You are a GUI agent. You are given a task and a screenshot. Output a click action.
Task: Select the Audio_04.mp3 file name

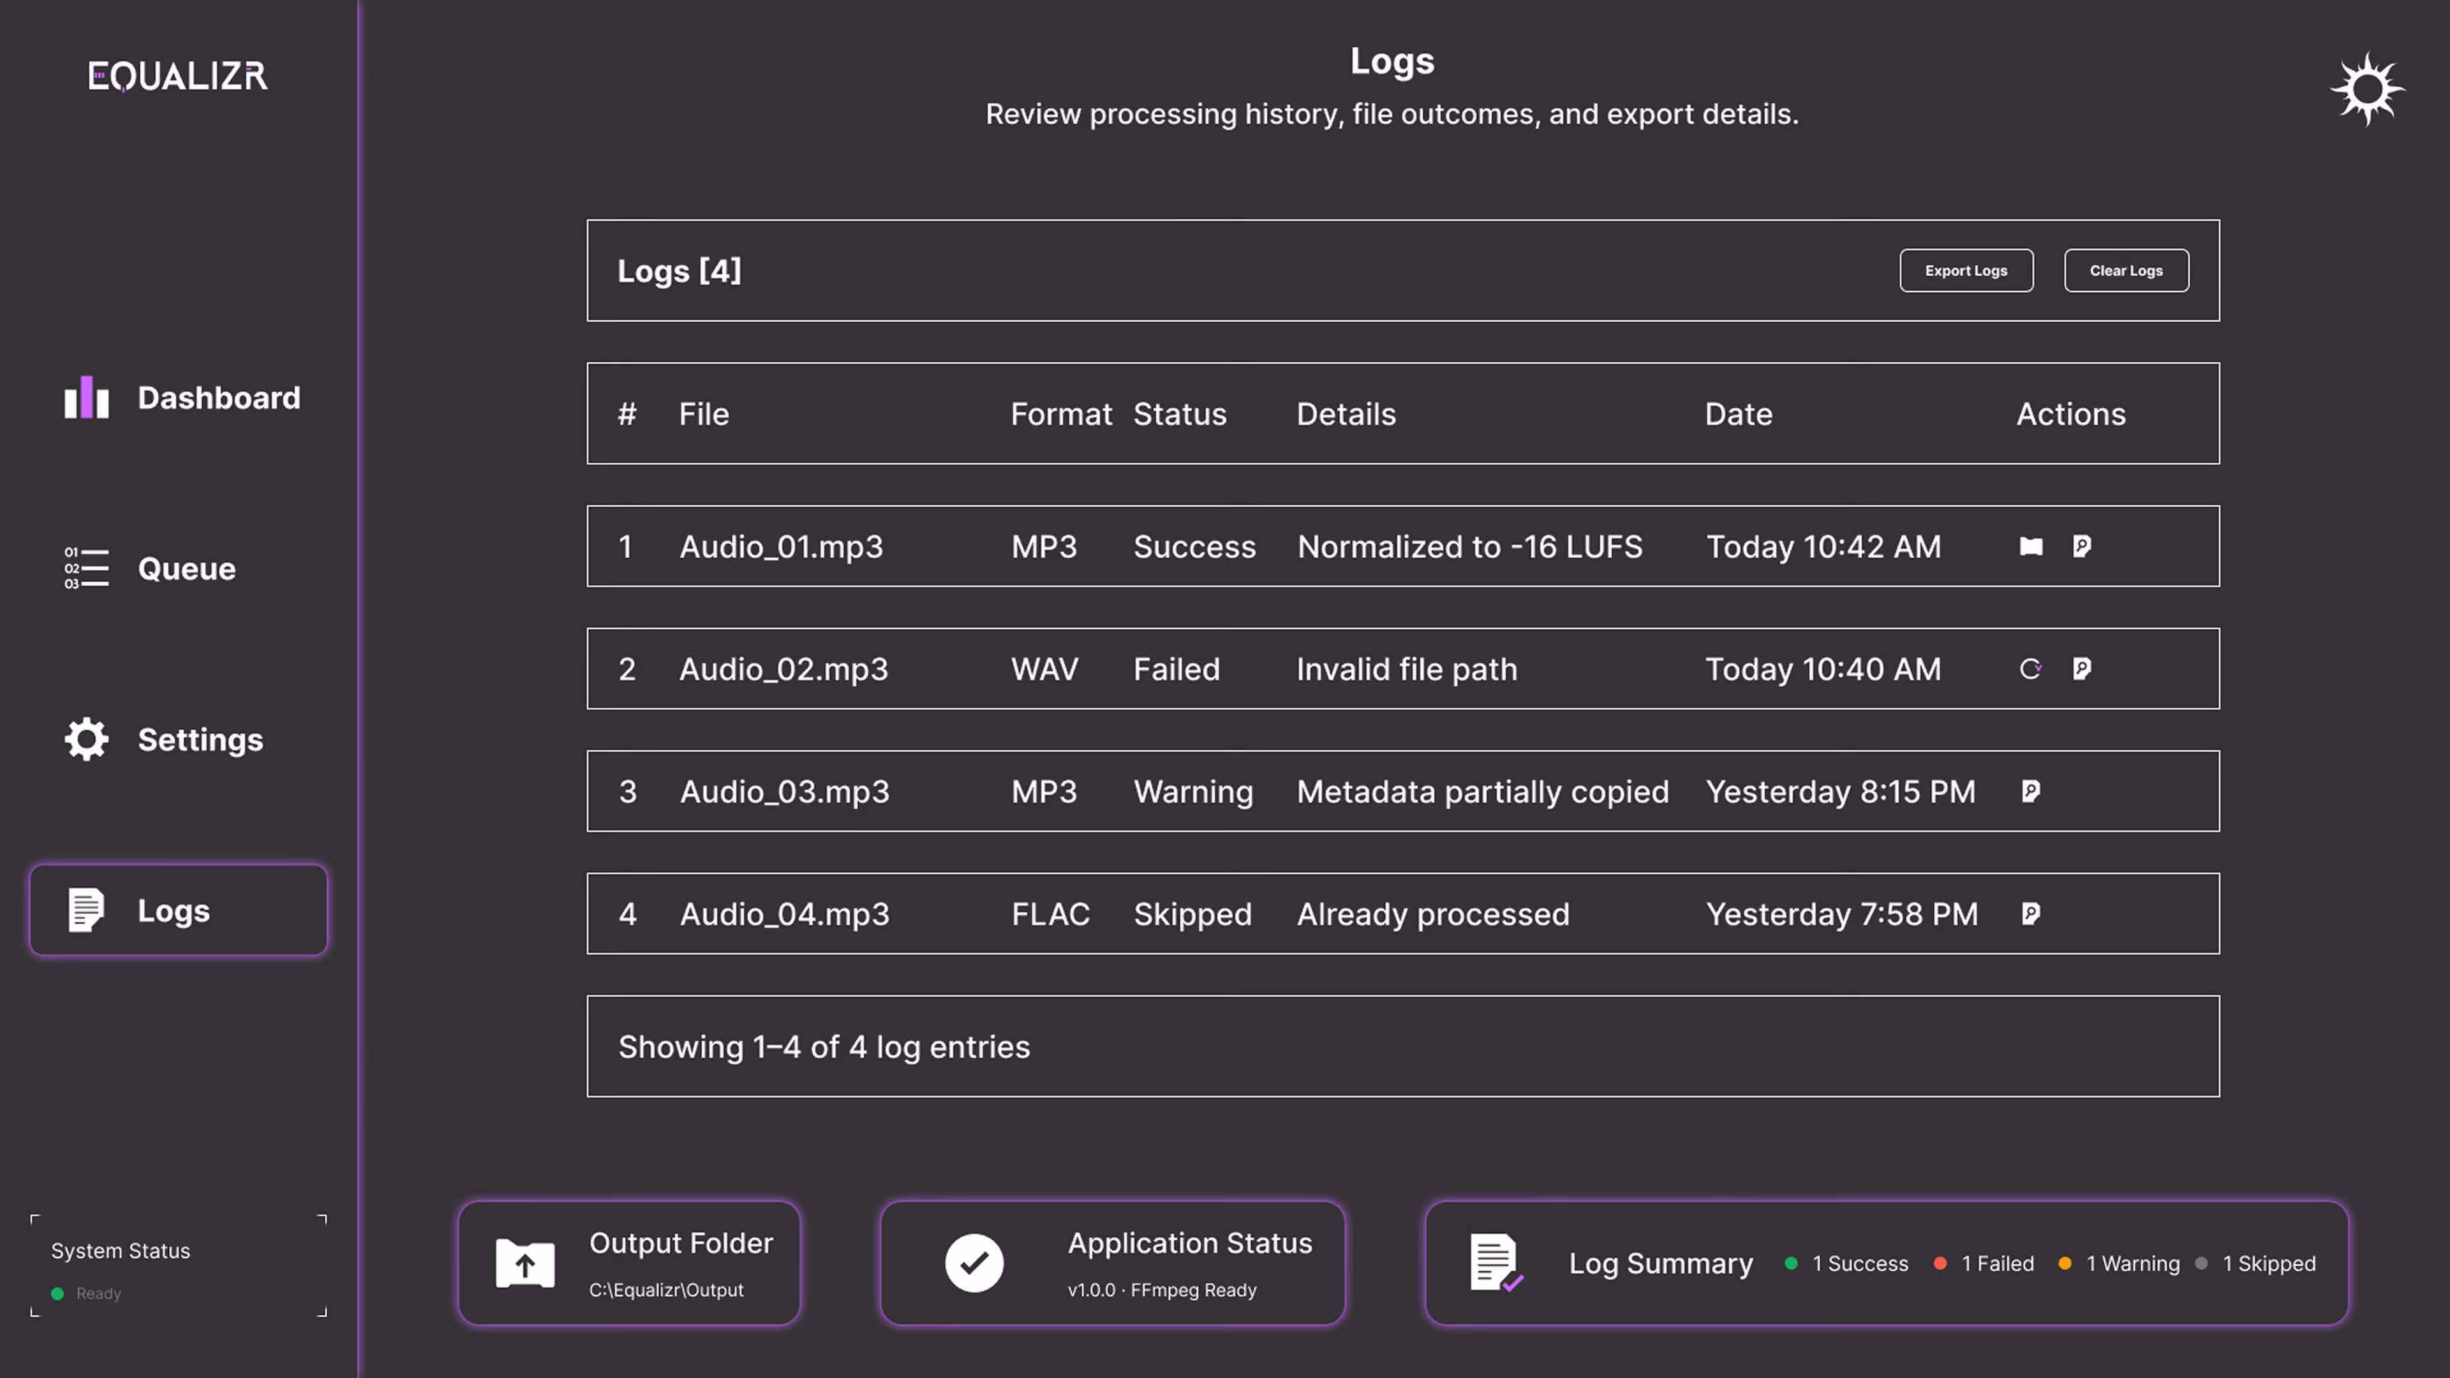click(785, 915)
